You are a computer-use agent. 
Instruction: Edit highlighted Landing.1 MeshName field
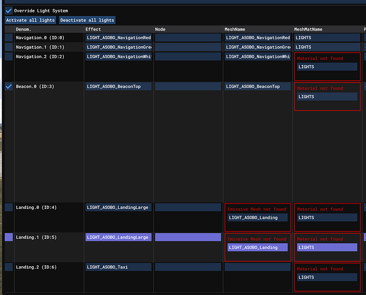click(x=258, y=247)
